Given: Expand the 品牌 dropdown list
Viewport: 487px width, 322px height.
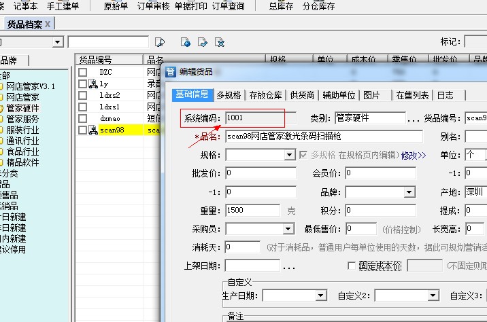Looking at the screenshot, I should coord(409,192).
